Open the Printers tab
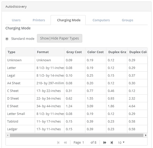Image resolution: width=153 pixels, height=148 pixels. click(x=39, y=20)
